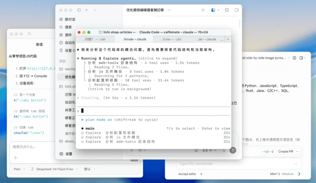Open the 自动化 clock icon item

click(x=61, y=43)
